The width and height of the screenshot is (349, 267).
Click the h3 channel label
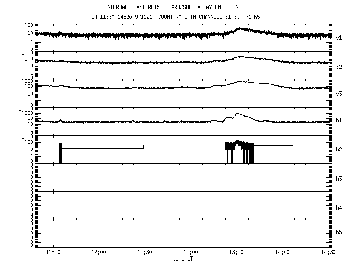click(x=339, y=179)
